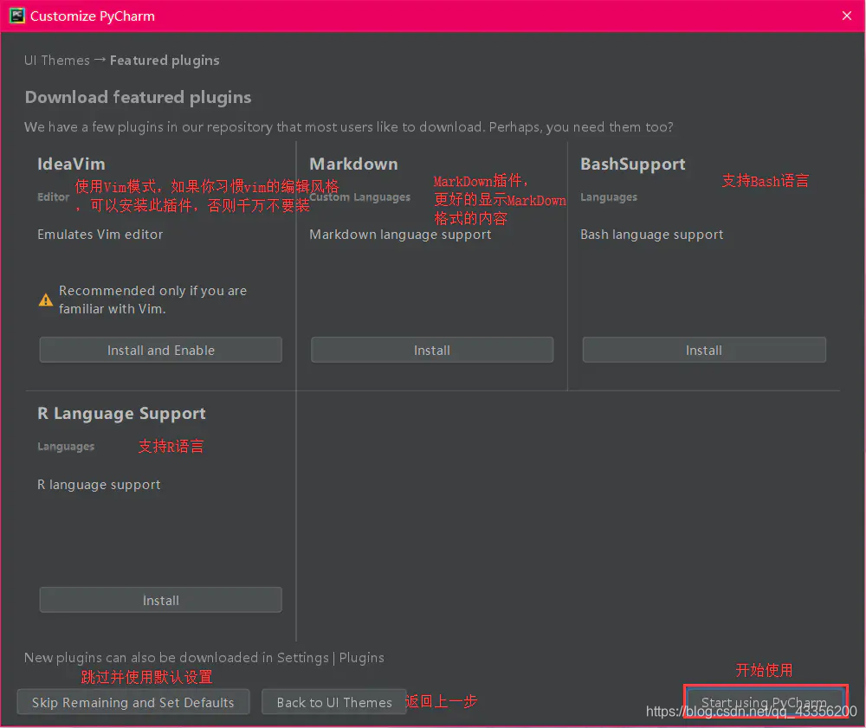Click the 'Customize PyCharm' window title
Viewport: 866px width, 728px height.
[x=93, y=16]
